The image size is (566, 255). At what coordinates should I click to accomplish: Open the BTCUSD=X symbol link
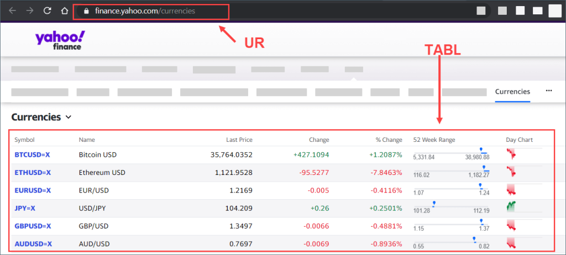click(33, 155)
